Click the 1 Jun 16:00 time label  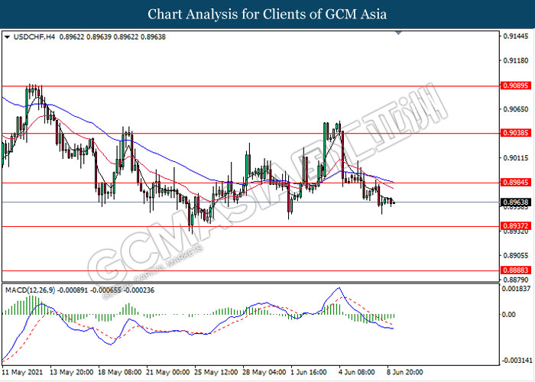(309, 372)
